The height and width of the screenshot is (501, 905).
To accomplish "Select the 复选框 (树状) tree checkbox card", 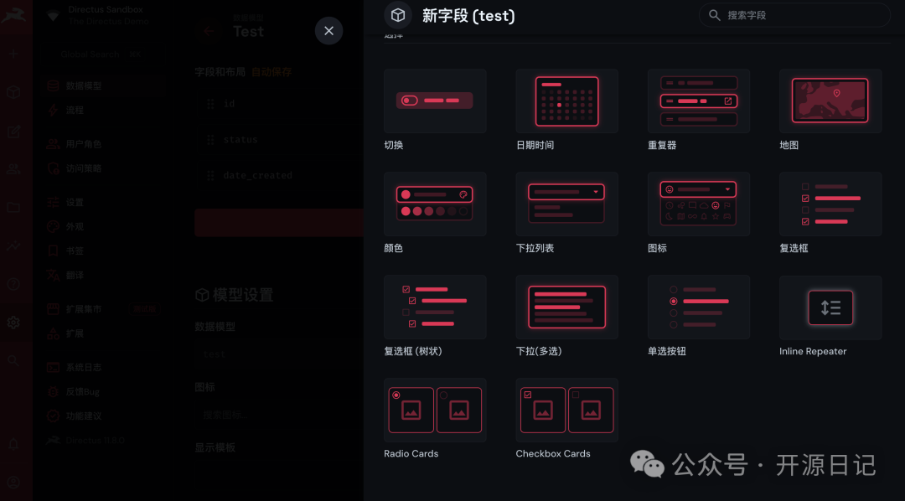I will [435, 307].
